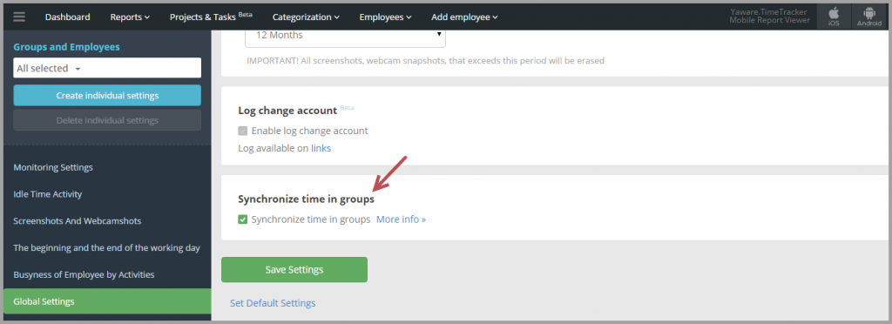Open Projects & Tasks page
Viewport: 892px width, 324px height.
pos(211,17)
